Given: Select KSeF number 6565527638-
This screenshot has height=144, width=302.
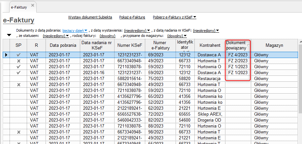Looking at the screenshot, I should [x=130, y=114].
